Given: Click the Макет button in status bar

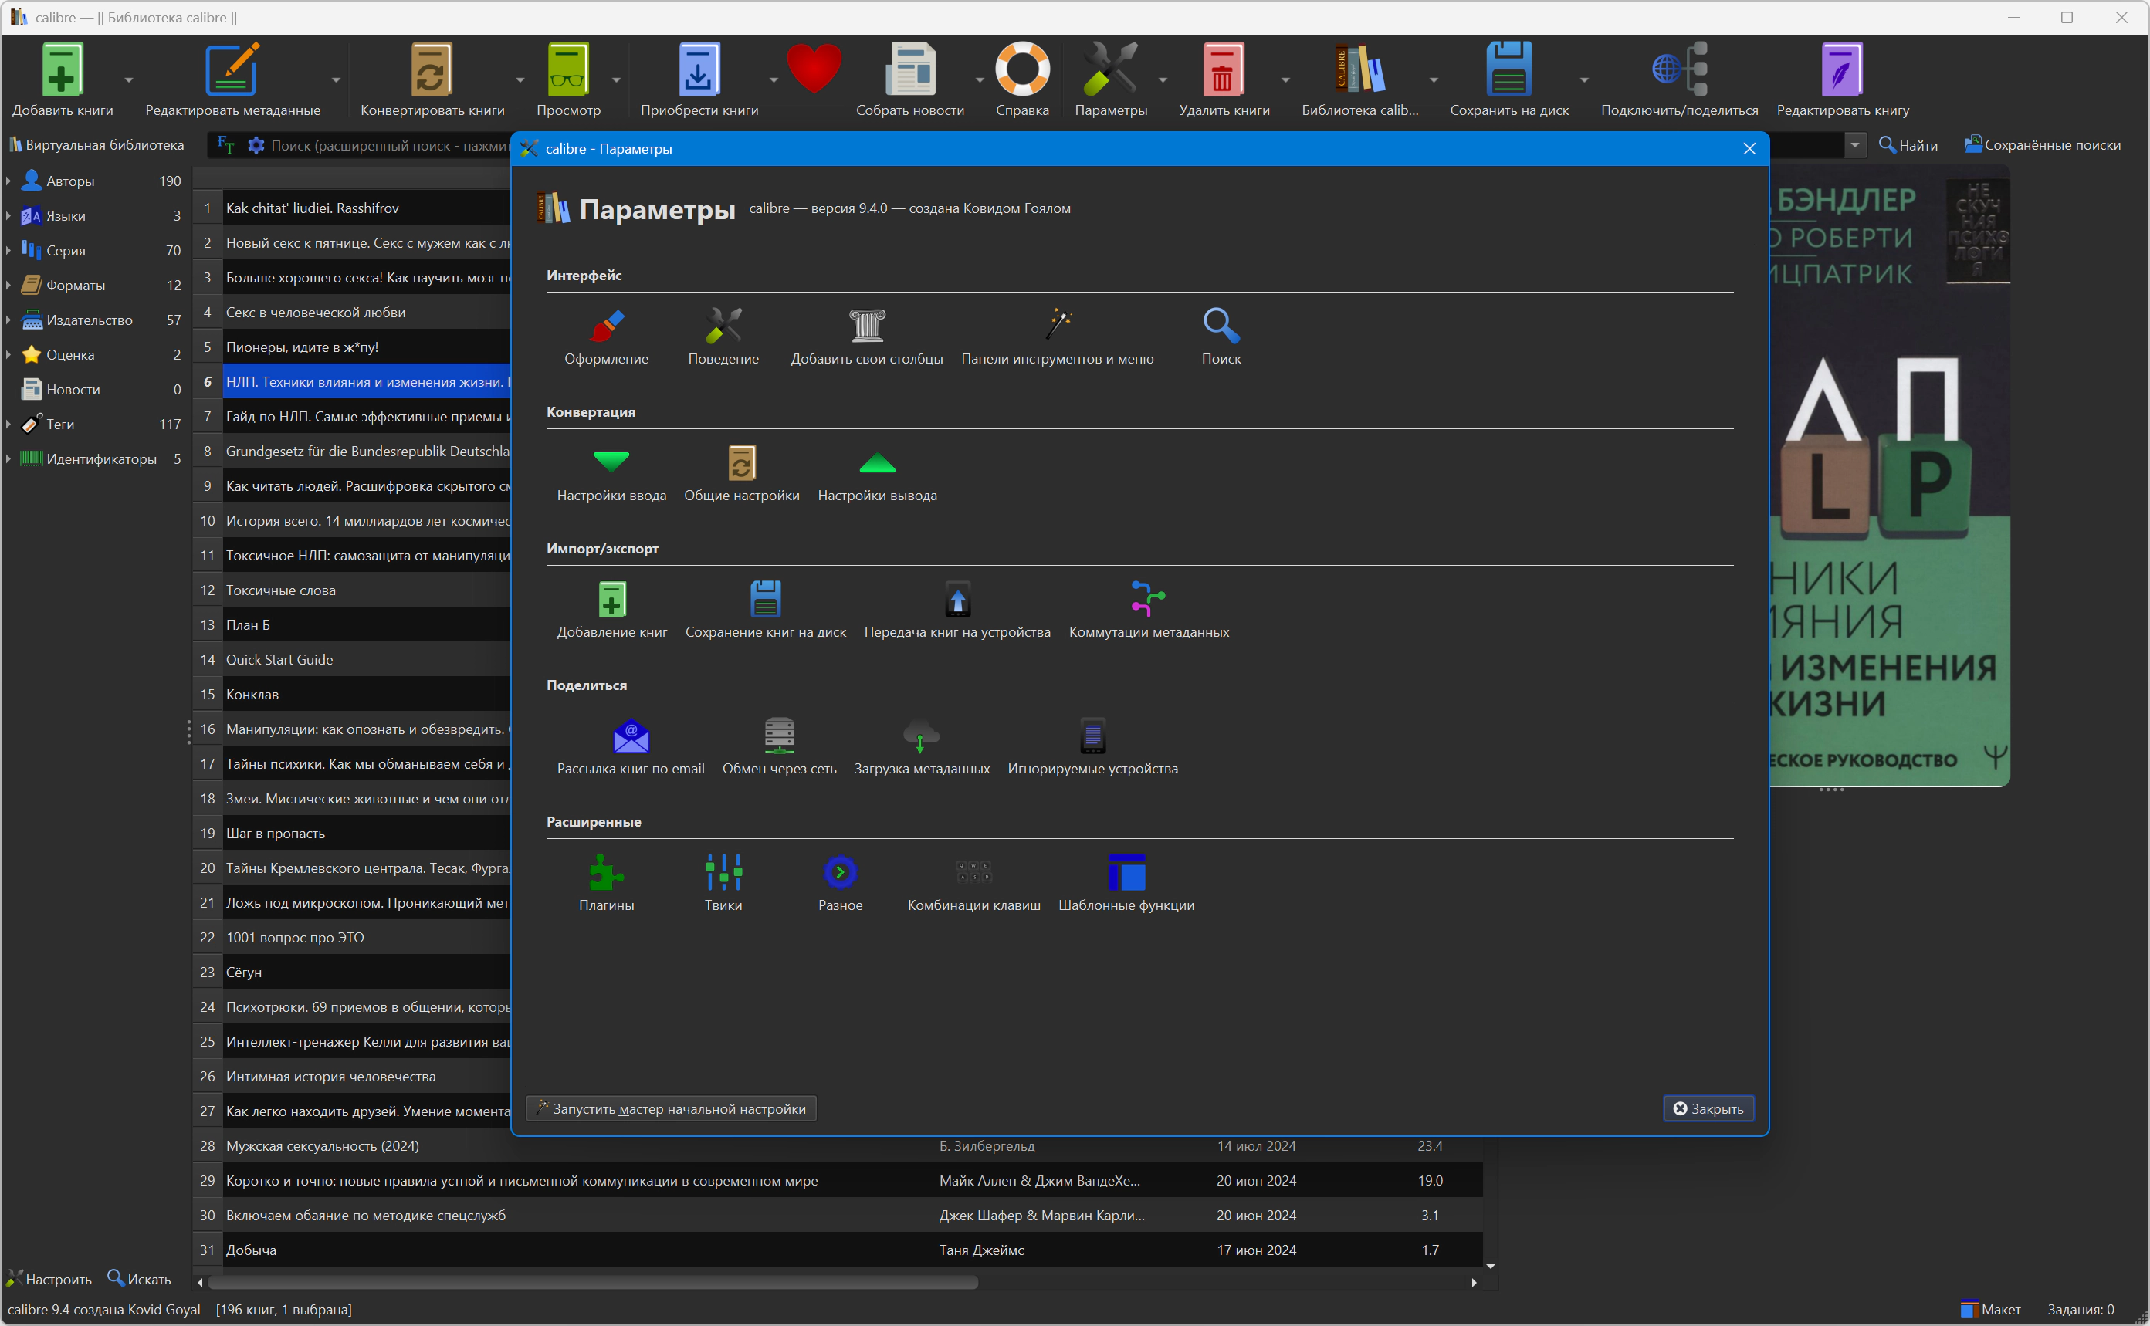Looking at the screenshot, I should [x=1991, y=1309].
